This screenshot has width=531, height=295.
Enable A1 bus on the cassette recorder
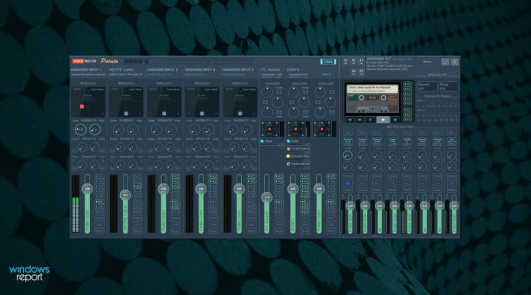[x=407, y=84]
